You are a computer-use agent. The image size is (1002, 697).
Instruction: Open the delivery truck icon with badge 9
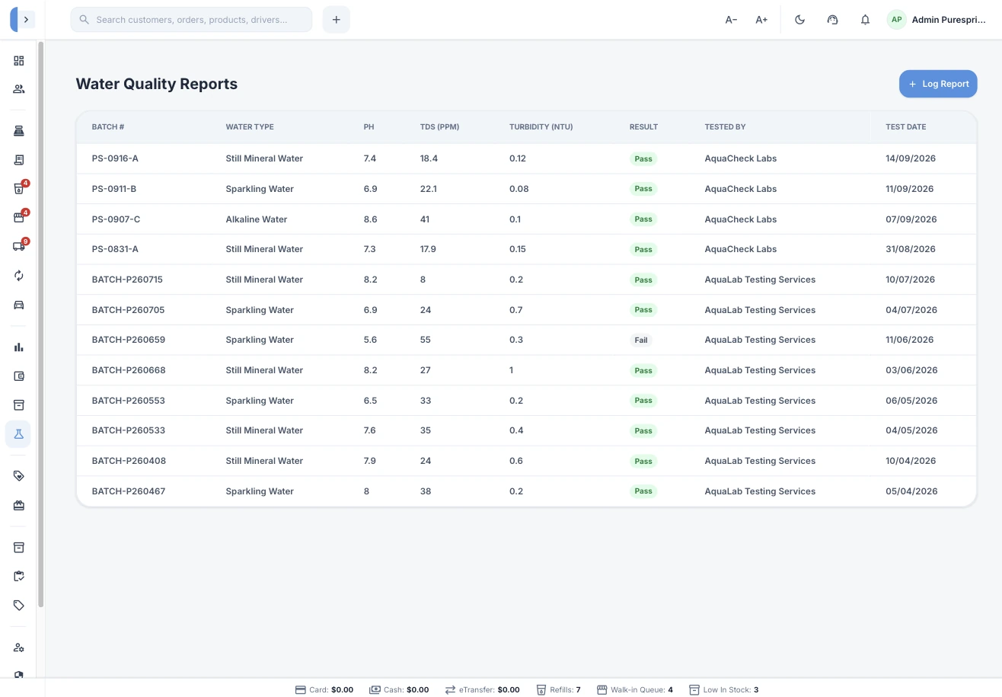point(18,247)
